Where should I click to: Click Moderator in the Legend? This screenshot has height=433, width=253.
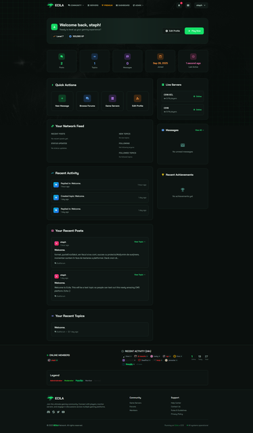coord(69,380)
